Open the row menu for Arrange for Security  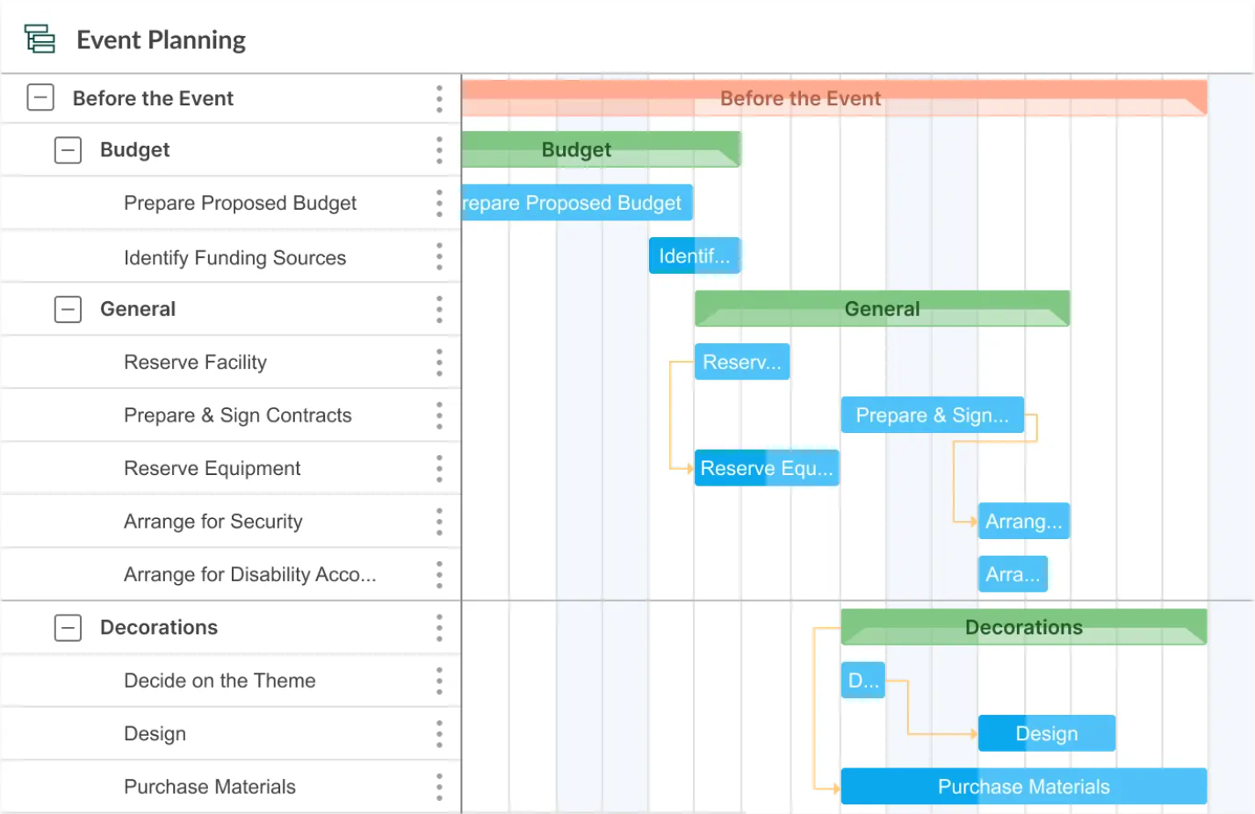(438, 521)
